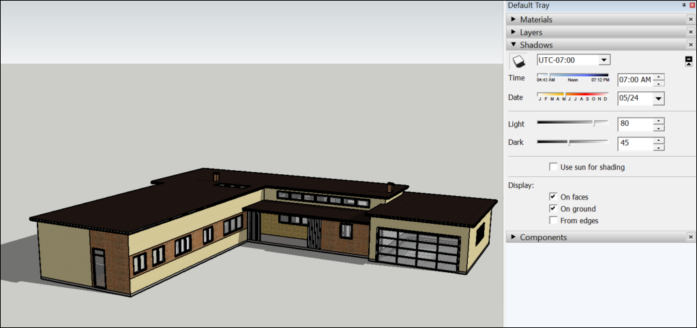
Task: Close the Shadows panel using its X
Action: tap(690, 45)
